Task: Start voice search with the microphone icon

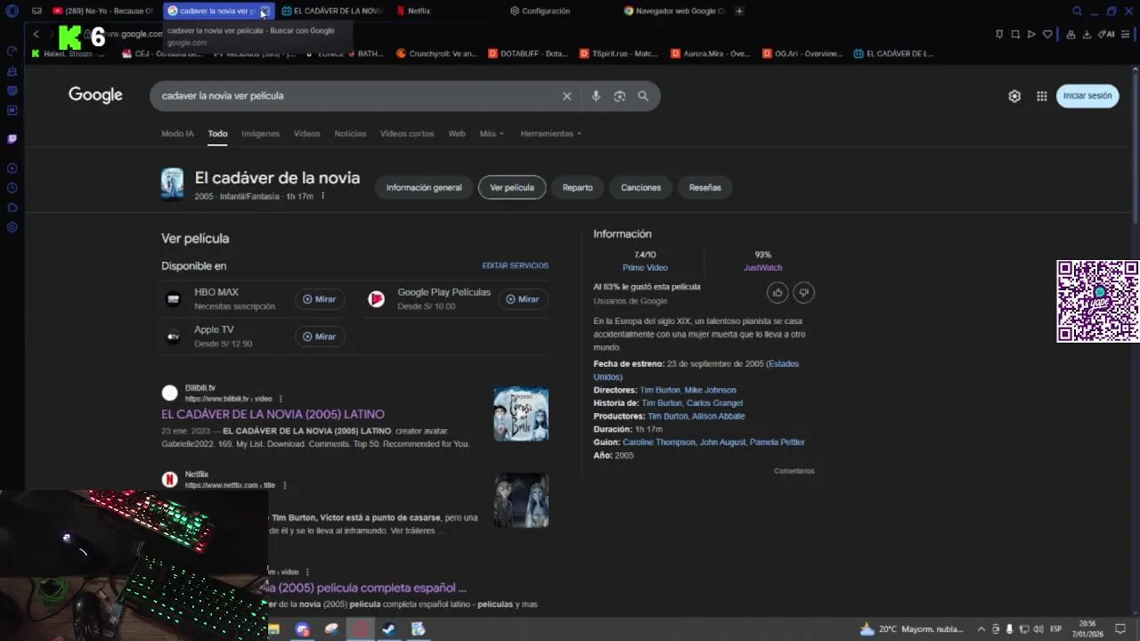Action: click(x=596, y=96)
